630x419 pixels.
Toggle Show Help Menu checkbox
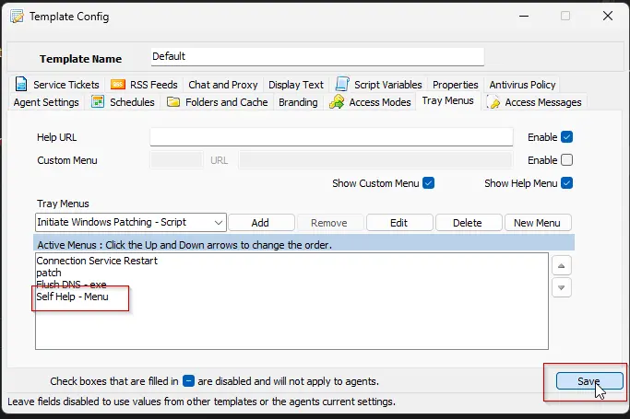click(x=567, y=183)
